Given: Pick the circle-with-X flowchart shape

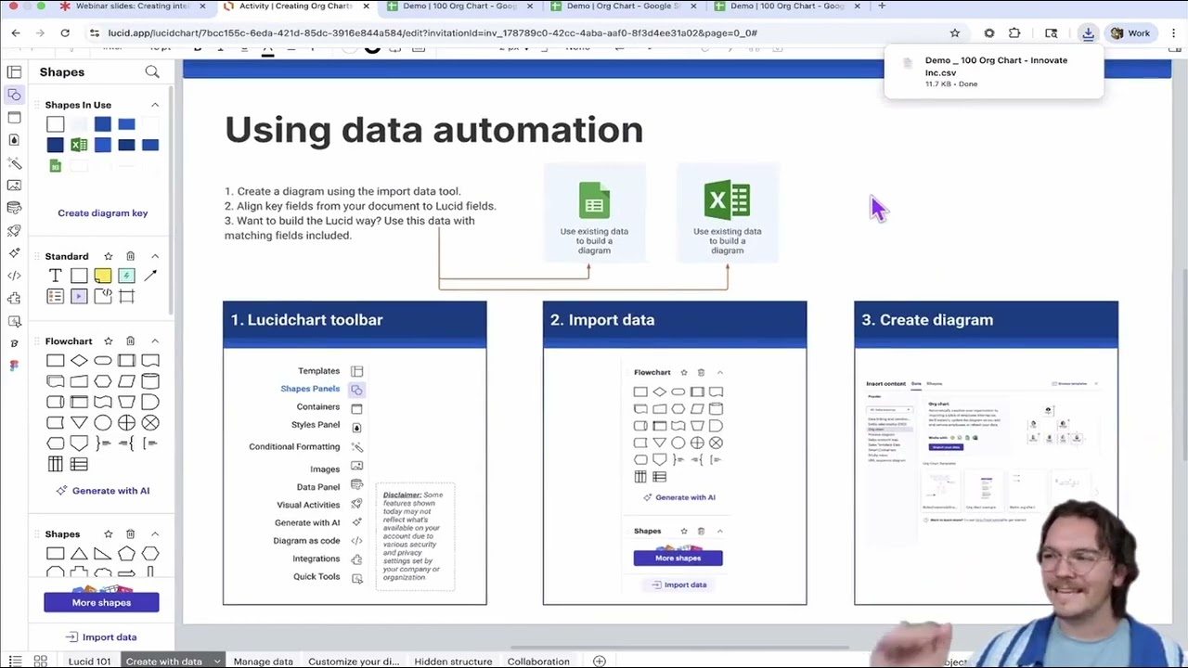Looking at the screenshot, I should 150,422.
